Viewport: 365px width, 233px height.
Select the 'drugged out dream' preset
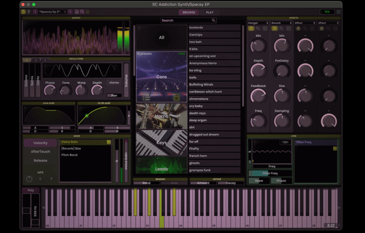[214, 135]
